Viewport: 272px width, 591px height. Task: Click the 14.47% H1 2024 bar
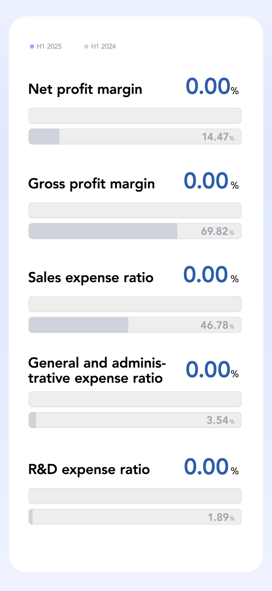click(x=135, y=137)
